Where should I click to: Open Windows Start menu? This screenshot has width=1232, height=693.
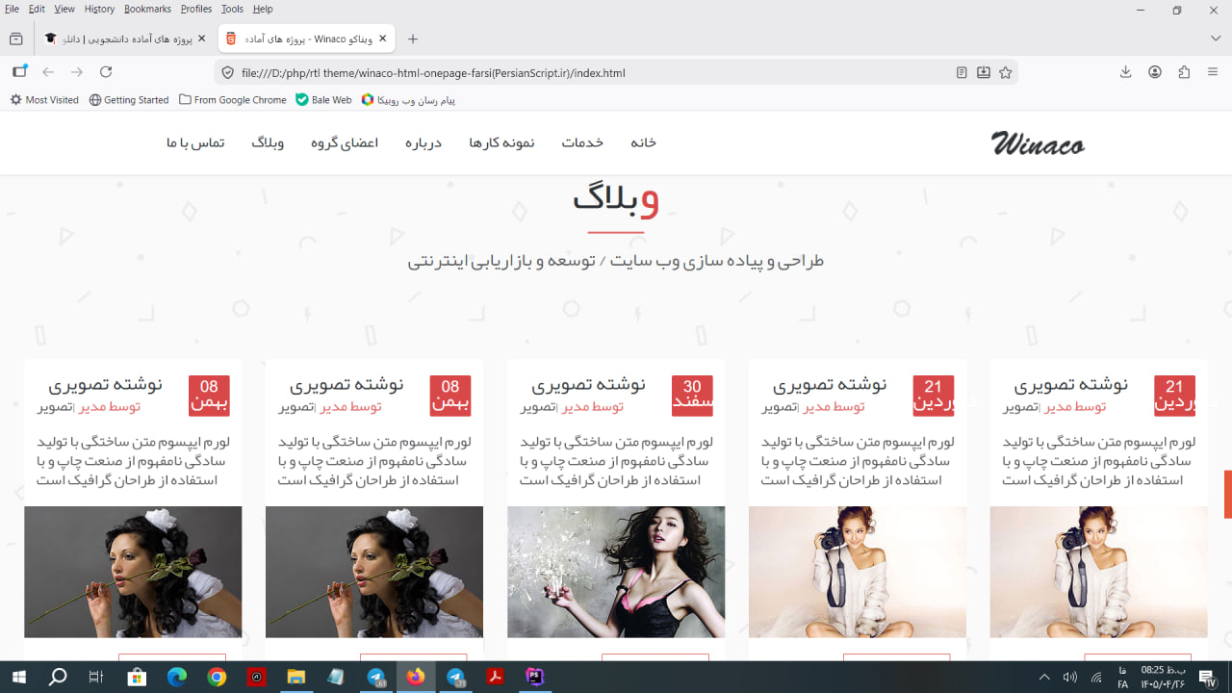click(x=19, y=678)
